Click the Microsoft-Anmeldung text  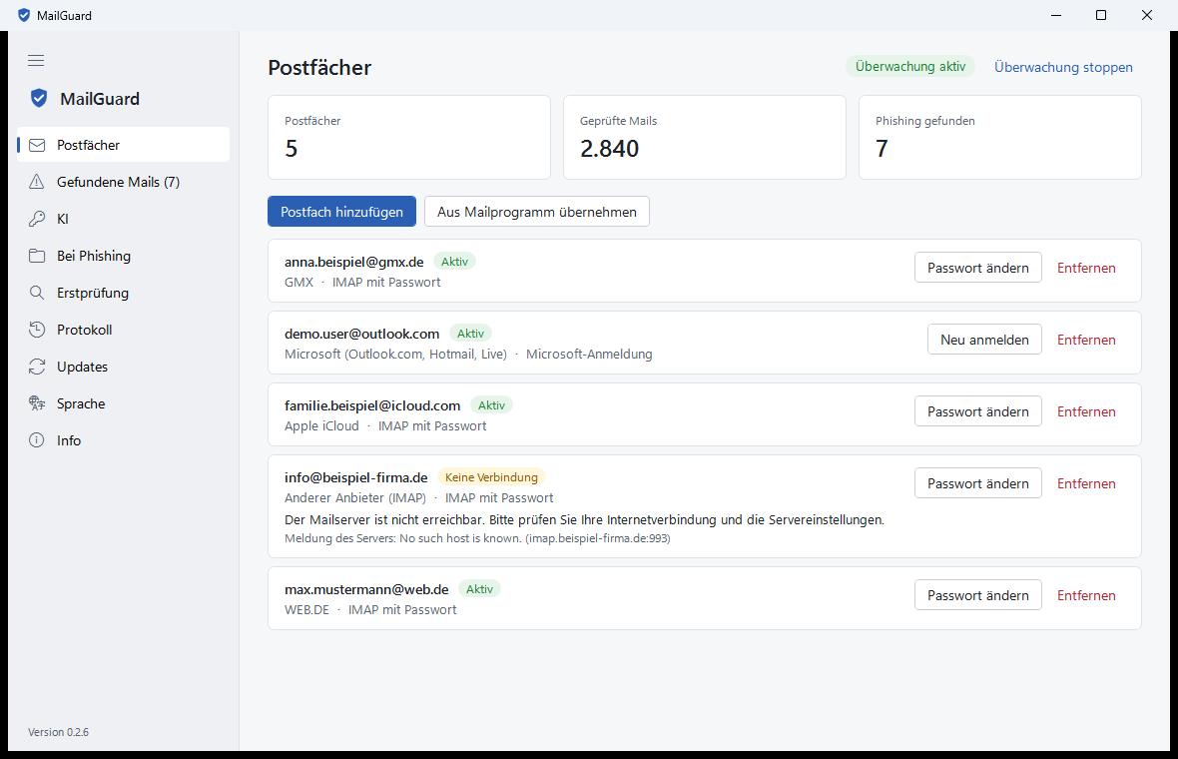[589, 354]
